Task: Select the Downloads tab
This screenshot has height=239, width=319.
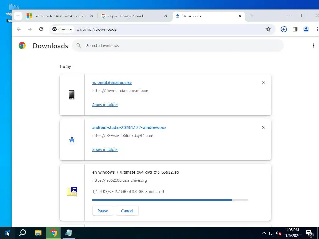Action: pos(208,16)
